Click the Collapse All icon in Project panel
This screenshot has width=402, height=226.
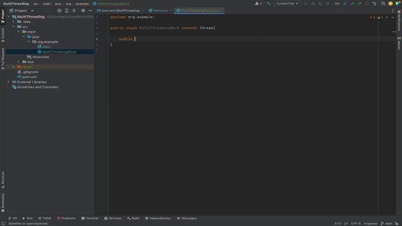pos(74,11)
